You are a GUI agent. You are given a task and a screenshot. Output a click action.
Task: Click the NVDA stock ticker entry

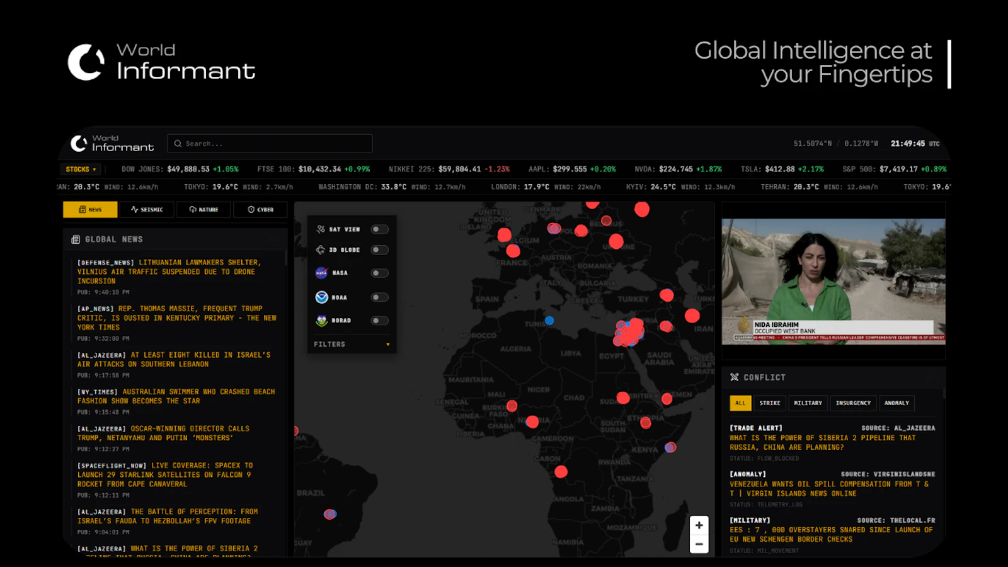tap(678, 169)
